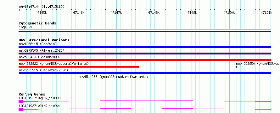Open the nsv528423 (Shaikh2009) label
This screenshot has height=113, width=280.
(40, 57)
